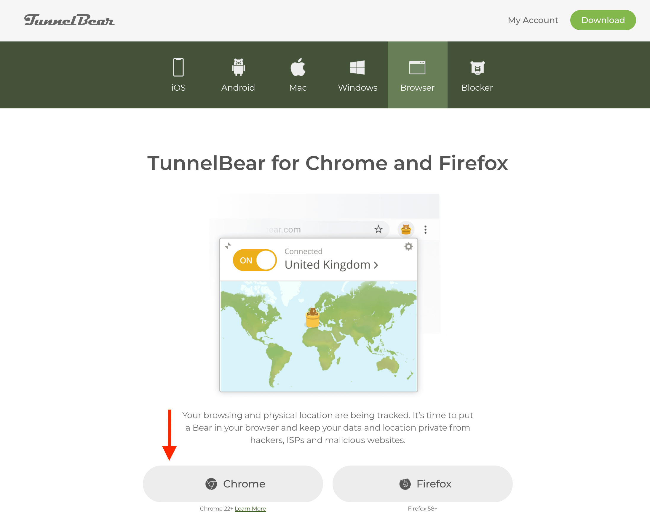650x523 pixels.
Task: Select the iOS platform tab
Action: click(178, 75)
